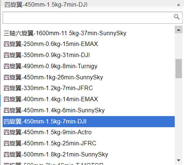Screen dimensions: 184x165
Task: Click the search magnifier icon
Action: point(177,17)
